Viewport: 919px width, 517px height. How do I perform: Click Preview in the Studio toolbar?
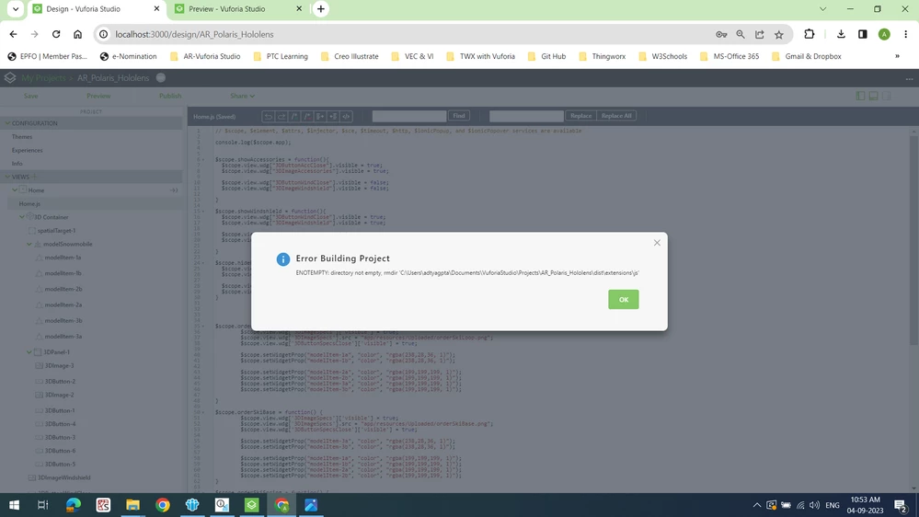tap(98, 96)
